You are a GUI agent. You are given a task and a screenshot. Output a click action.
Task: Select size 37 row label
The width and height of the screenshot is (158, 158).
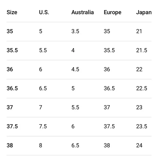[x=10, y=107]
